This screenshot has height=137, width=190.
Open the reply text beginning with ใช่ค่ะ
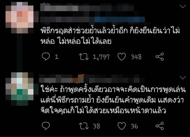tap(113, 100)
